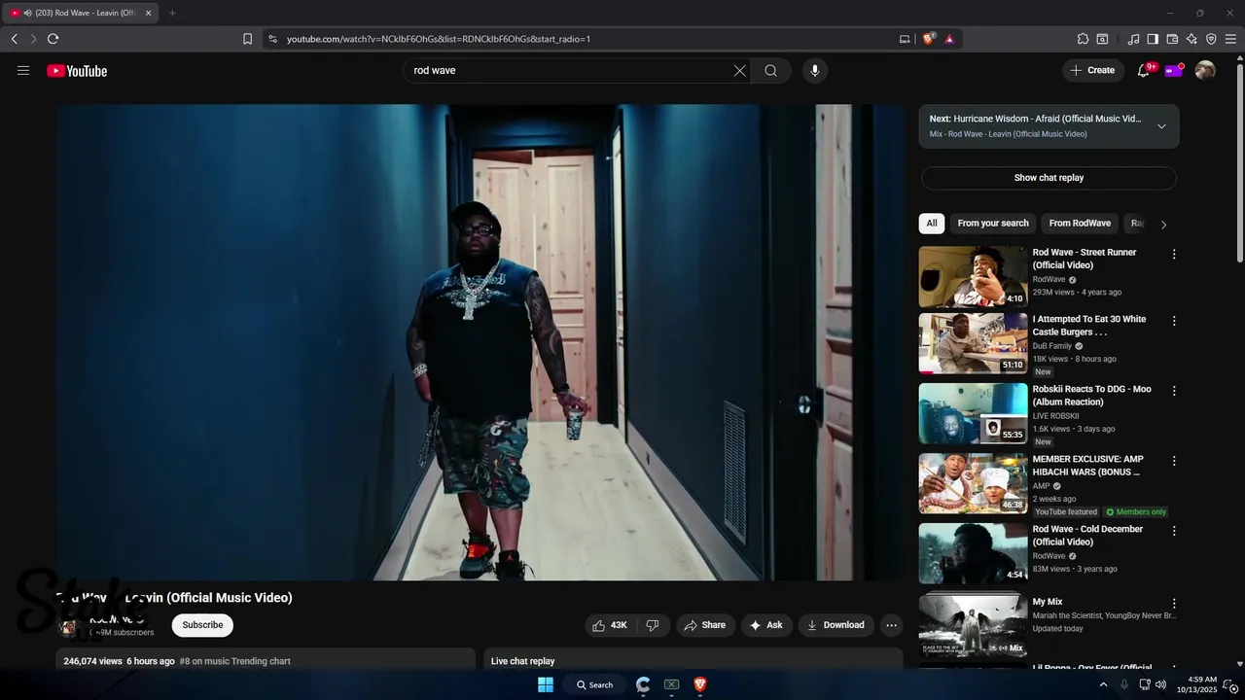Select From your search chip
This screenshot has height=700, width=1245.
pos(993,224)
